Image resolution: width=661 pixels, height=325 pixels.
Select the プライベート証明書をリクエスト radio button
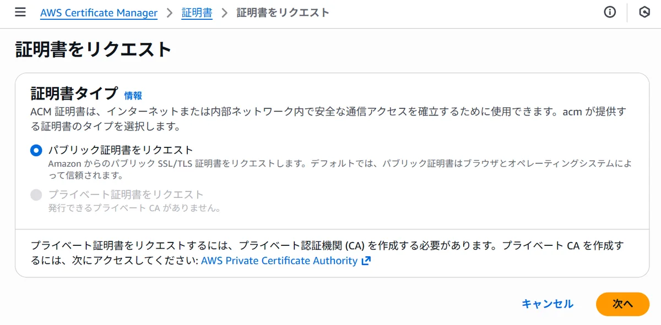36,195
